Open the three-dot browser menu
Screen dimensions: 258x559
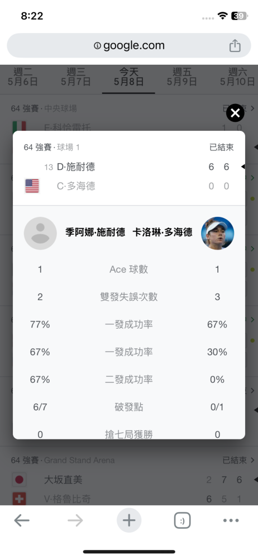click(231, 520)
